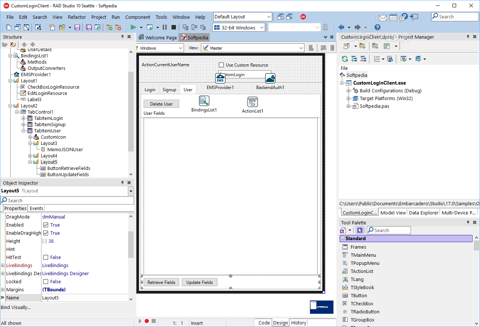Click the mail envelope icon in toolbar
Screen dimensions: 480x327
pyautogui.click(x=383, y=17)
